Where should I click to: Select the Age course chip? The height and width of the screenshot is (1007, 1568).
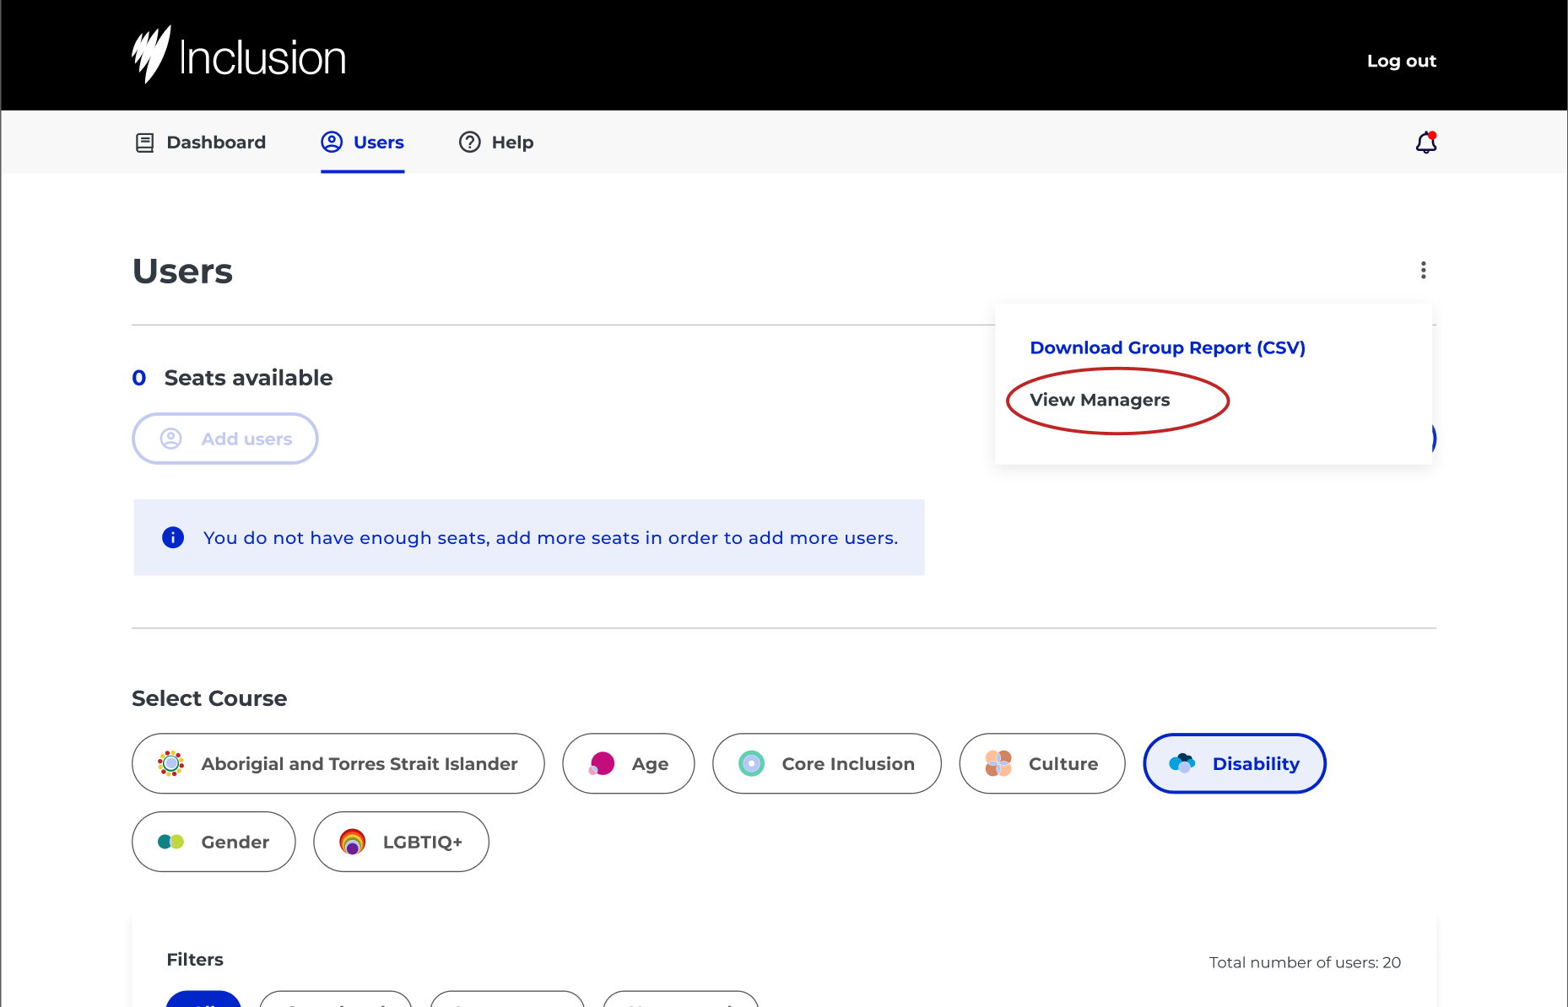coord(628,763)
